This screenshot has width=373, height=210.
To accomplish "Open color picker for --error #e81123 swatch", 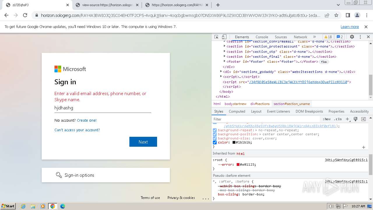I will tap(238, 164).
